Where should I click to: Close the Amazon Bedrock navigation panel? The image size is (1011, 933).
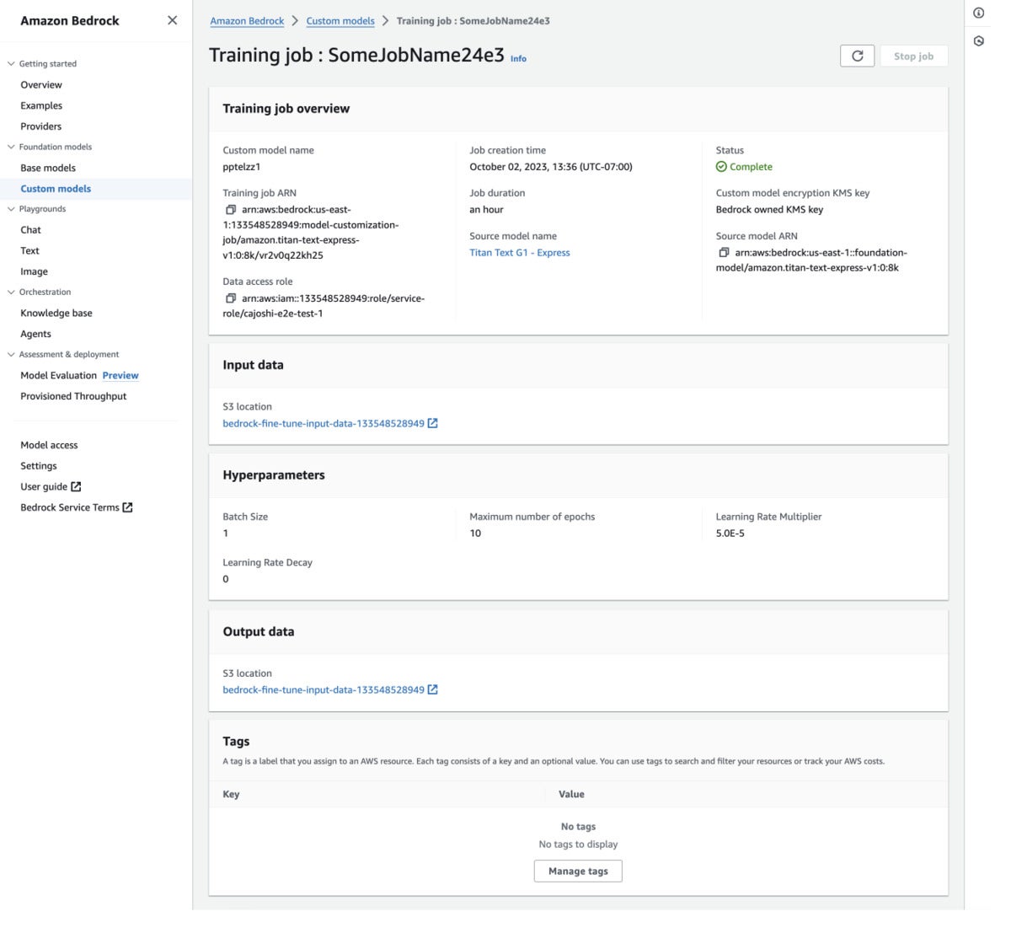(173, 20)
